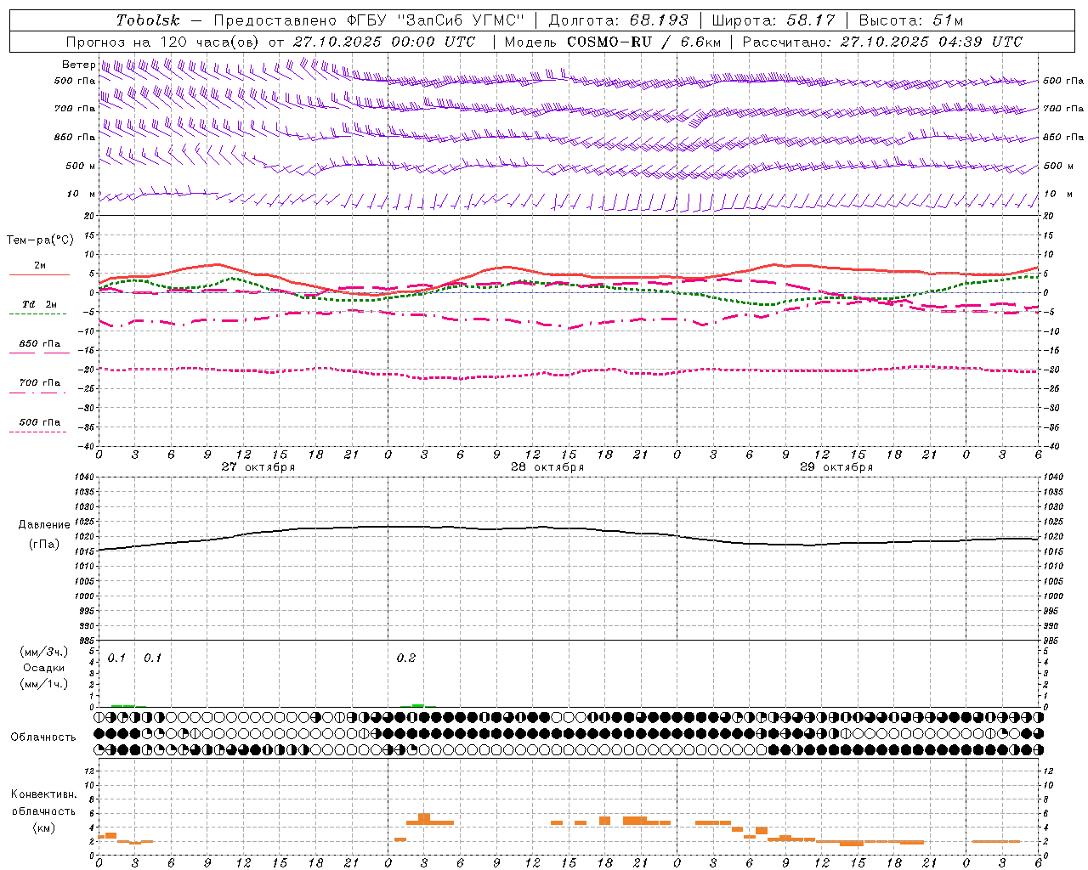Click the red line sample under 2м legend

click(39, 274)
